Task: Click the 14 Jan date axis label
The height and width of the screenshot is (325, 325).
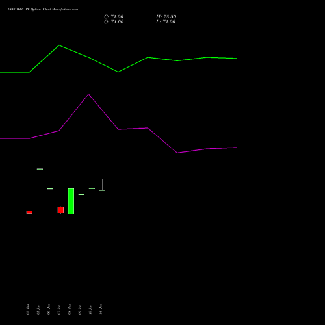Action: pos(101,309)
